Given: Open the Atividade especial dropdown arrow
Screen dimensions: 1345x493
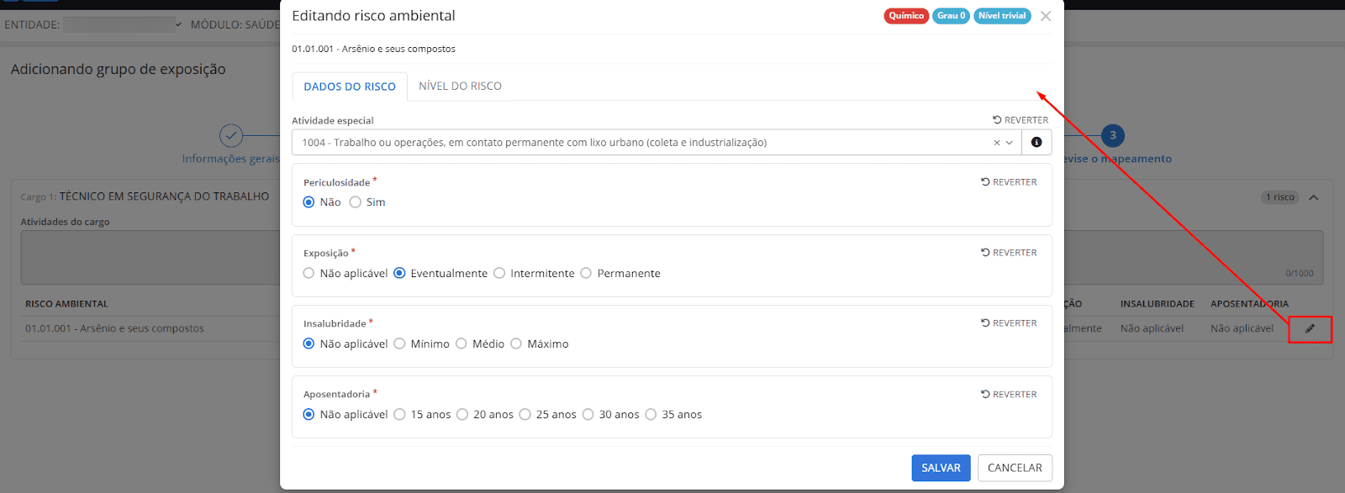Looking at the screenshot, I should click(x=1010, y=143).
